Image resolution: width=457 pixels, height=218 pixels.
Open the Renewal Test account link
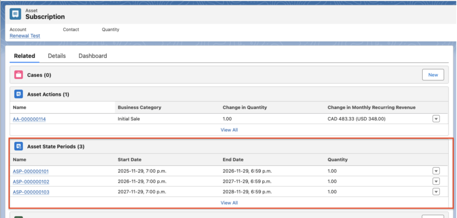25,36
